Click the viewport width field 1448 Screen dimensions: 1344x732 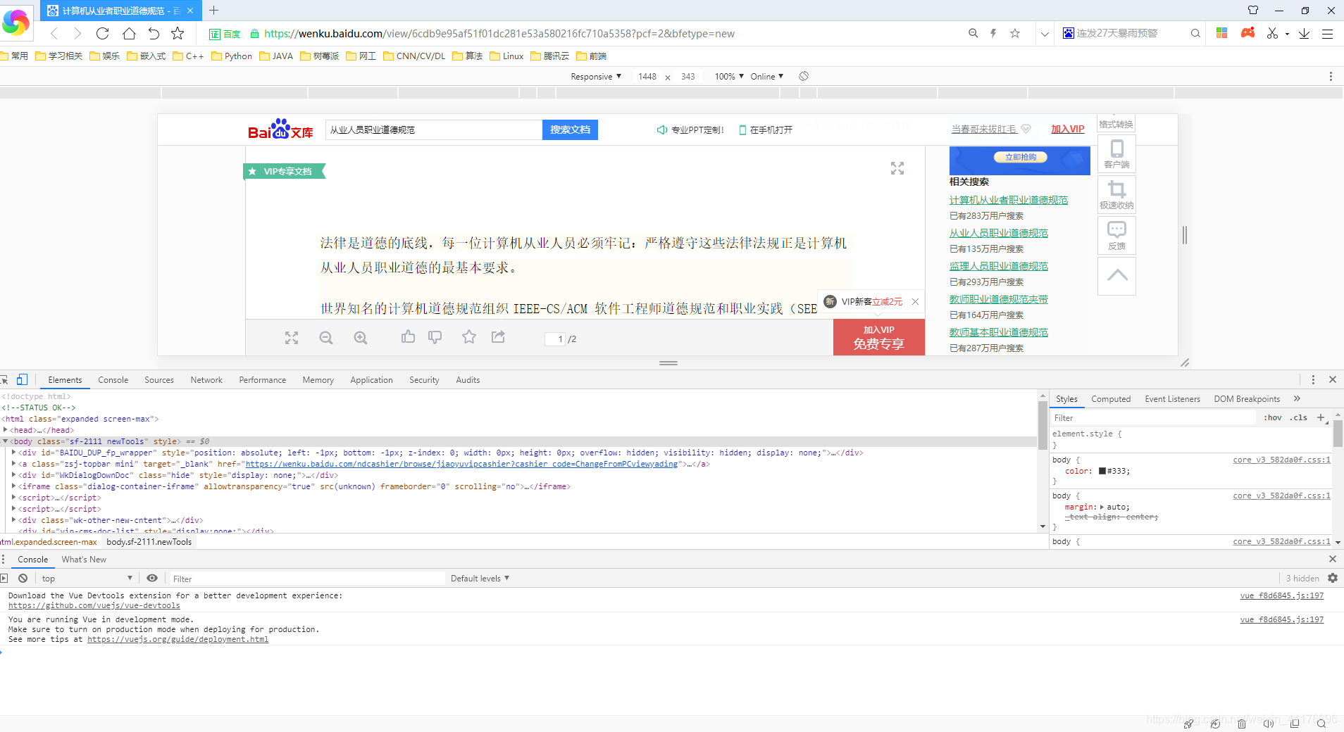647,76
